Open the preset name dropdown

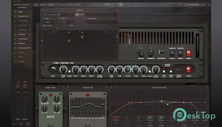coord(74,5)
